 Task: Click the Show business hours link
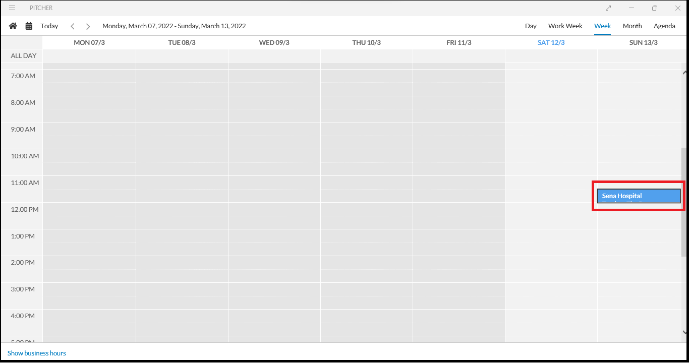pyautogui.click(x=37, y=353)
